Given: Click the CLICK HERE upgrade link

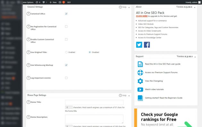Looking at the screenshot, I should (142, 16).
